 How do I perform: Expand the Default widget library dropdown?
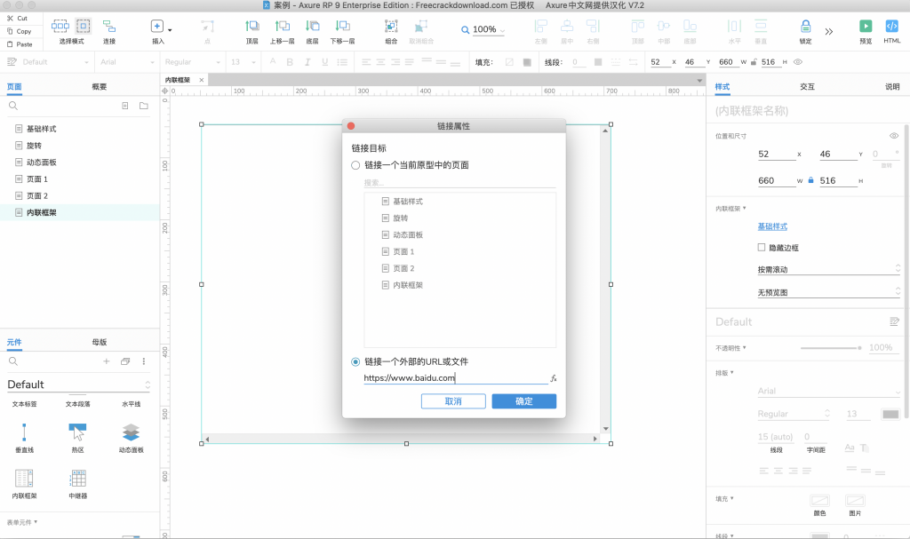(x=148, y=384)
